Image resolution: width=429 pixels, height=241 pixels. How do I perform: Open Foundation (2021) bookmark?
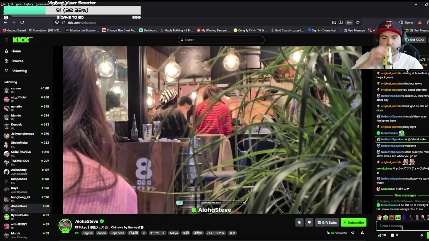coord(45,30)
